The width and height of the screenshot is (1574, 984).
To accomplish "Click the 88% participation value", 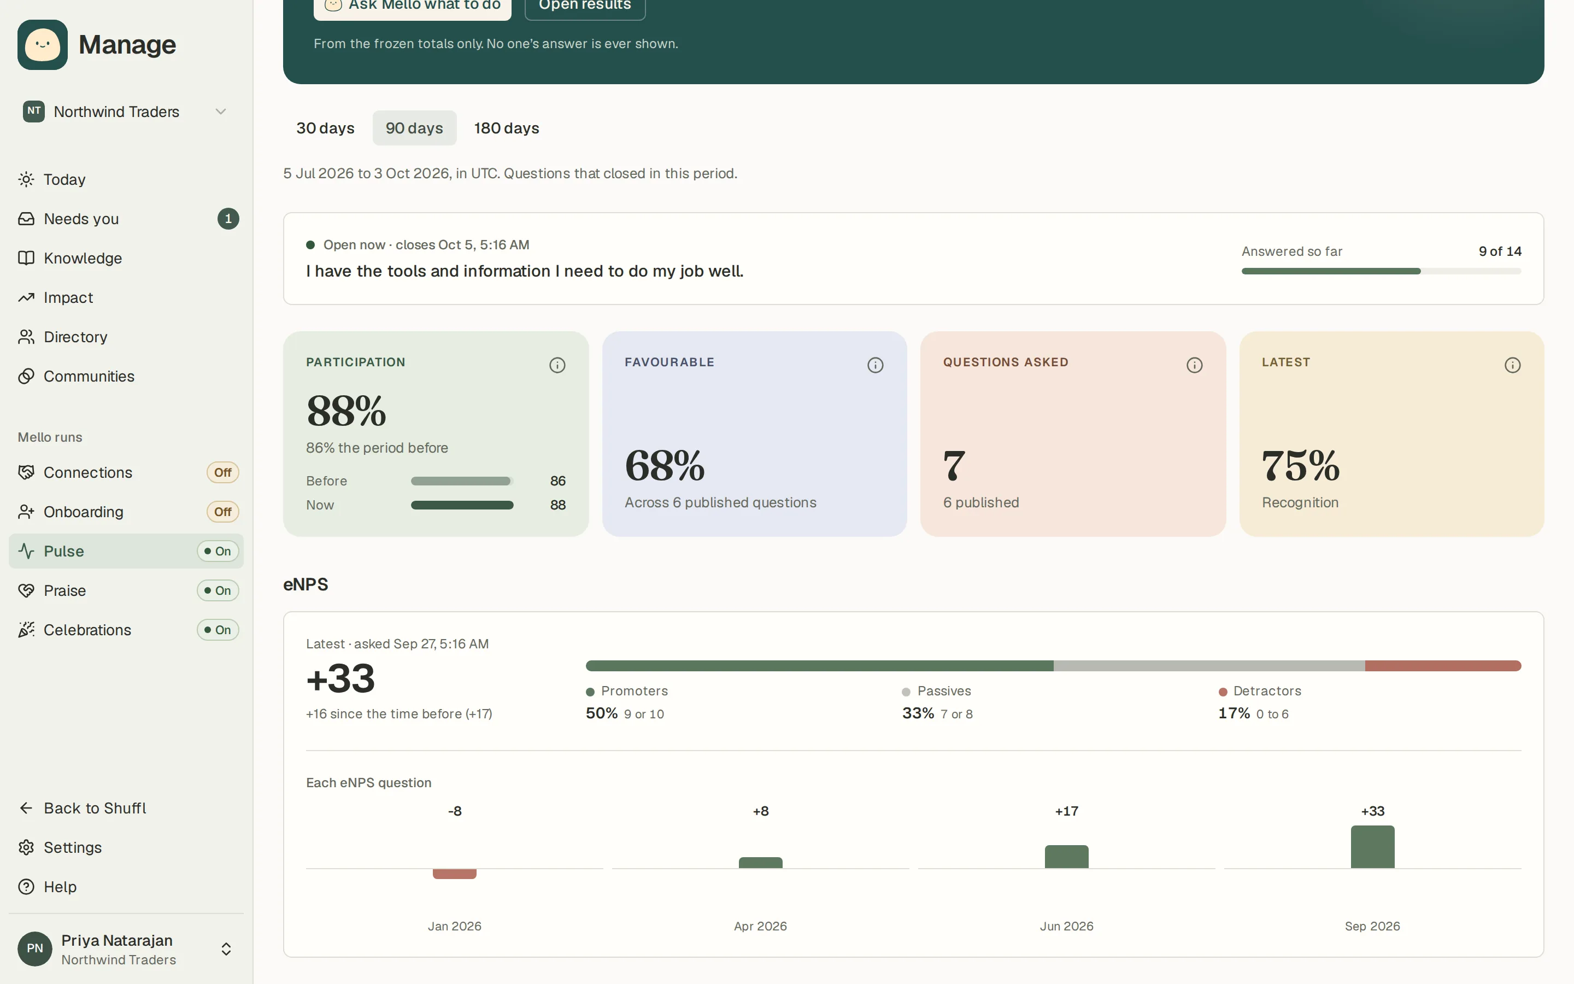I will 346,411.
